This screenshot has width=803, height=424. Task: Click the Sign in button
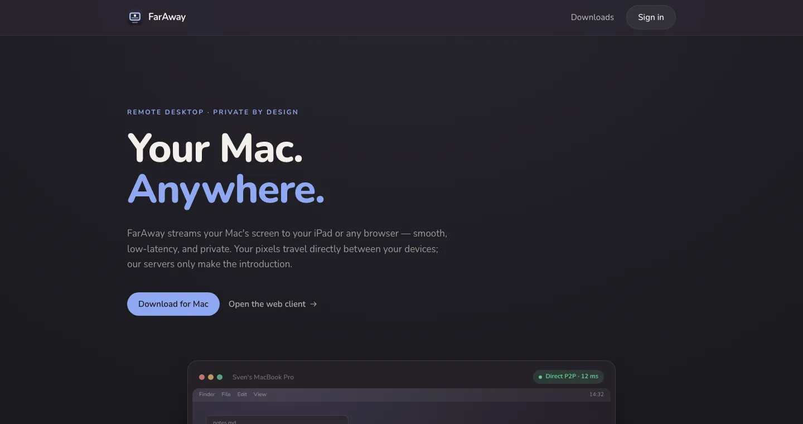651,17
